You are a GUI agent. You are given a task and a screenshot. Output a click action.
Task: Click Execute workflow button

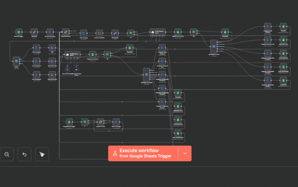pos(143,153)
